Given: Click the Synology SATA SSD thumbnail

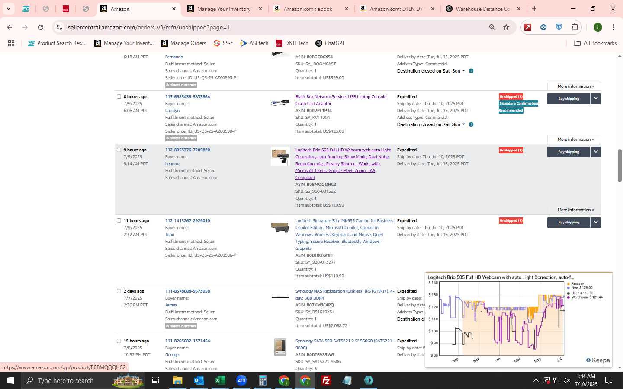Looking at the screenshot, I should coord(280,347).
